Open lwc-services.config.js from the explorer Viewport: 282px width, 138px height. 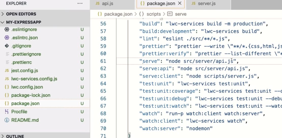[34, 79]
